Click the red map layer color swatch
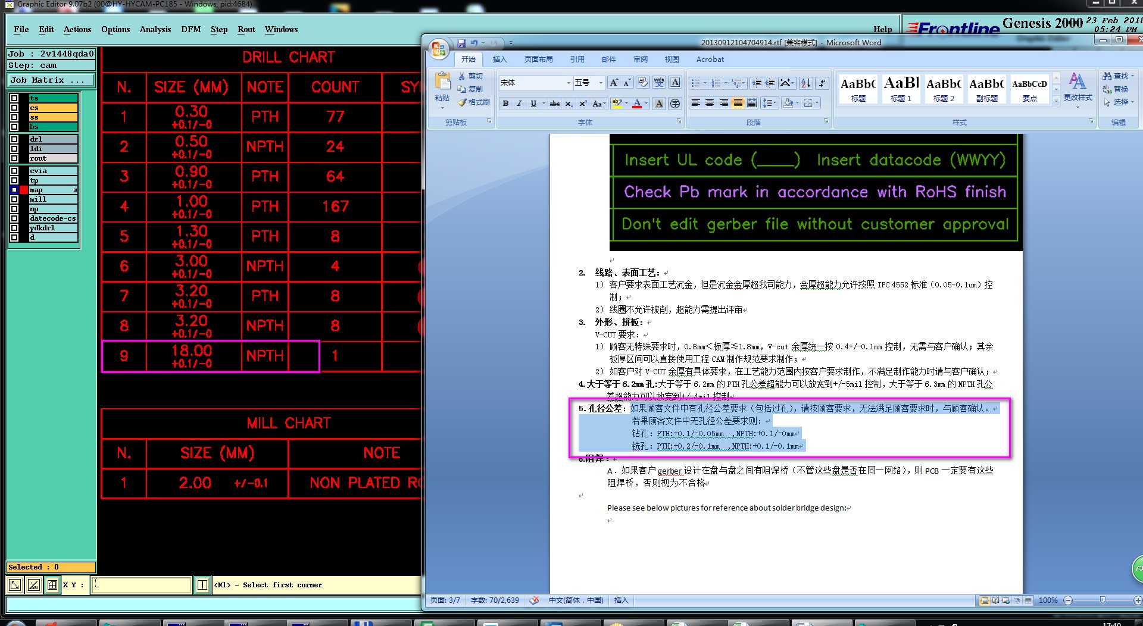Screen dimensions: 1143x626 [24, 190]
